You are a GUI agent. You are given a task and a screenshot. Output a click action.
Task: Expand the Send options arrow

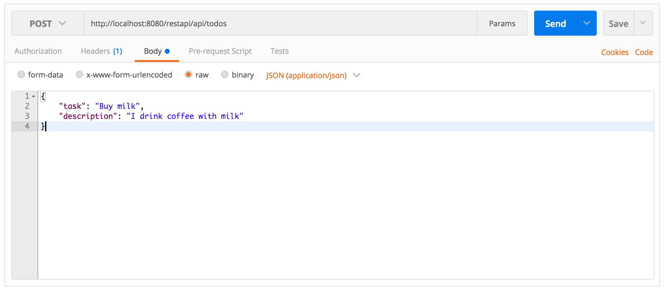[x=587, y=23]
